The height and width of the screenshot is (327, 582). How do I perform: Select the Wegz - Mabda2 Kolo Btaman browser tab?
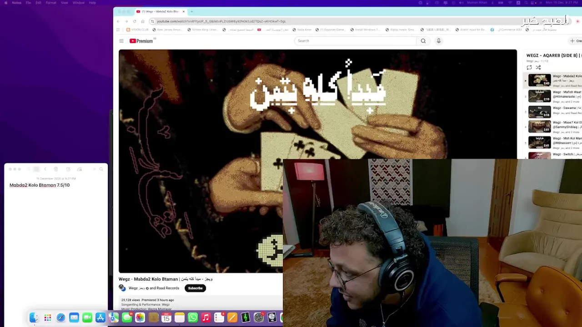160,11
